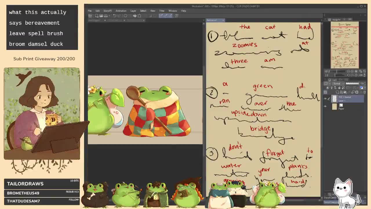
Task: Open the Filter menu
Action: click(x=162, y=11)
